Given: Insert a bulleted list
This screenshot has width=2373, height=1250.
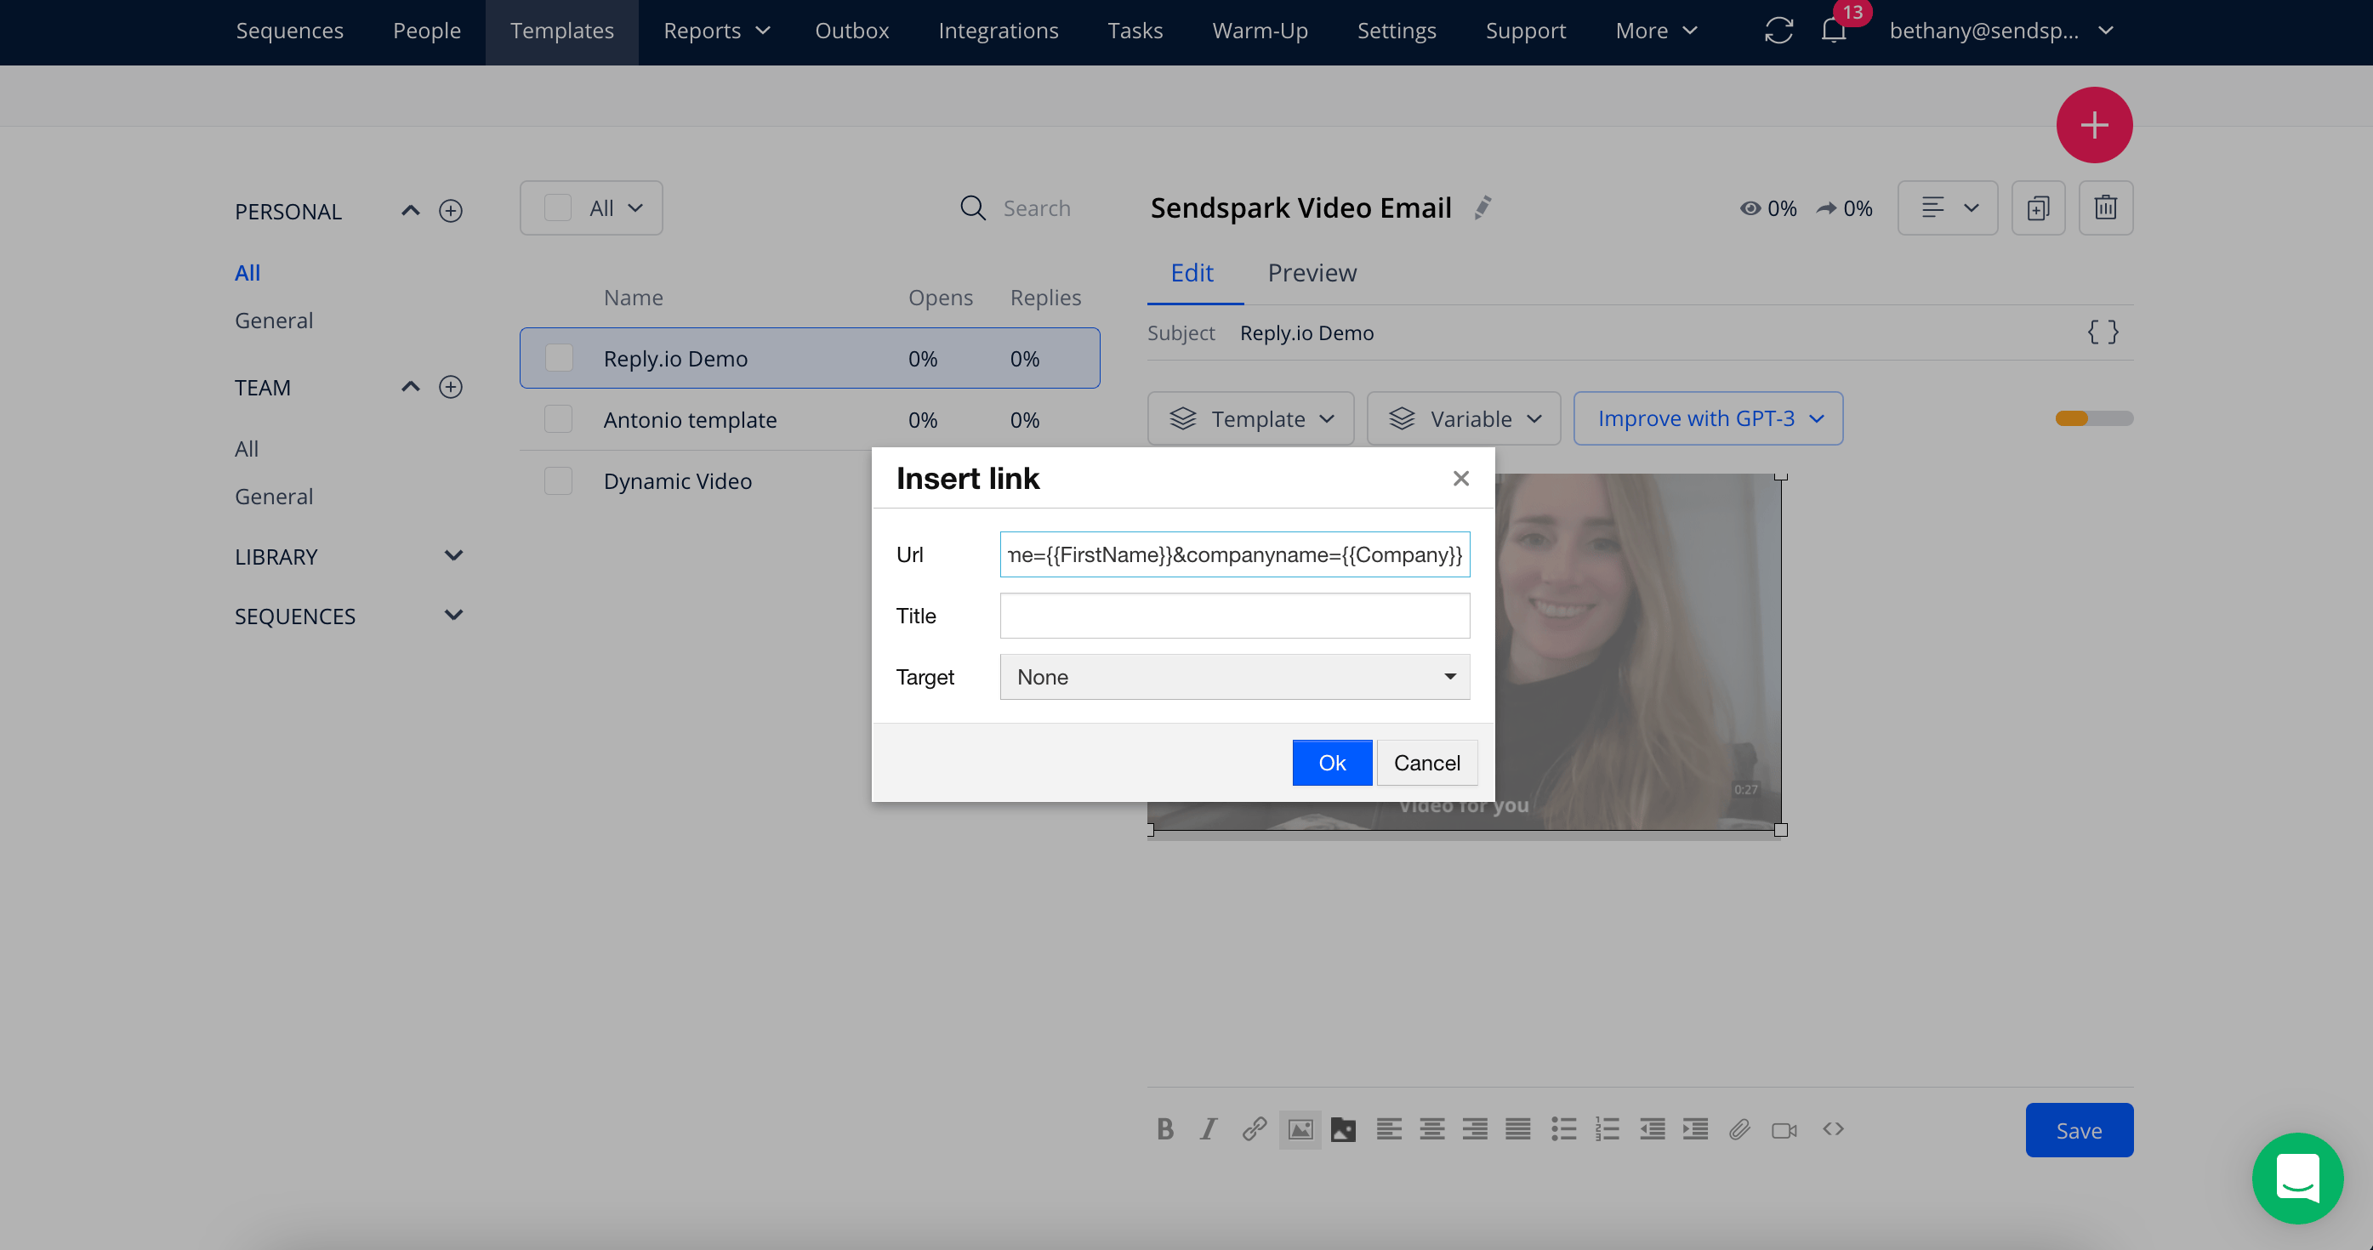Looking at the screenshot, I should (x=1563, y=1129).
